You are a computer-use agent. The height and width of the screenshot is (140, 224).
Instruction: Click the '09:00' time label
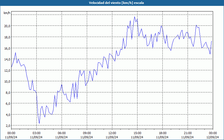coord(87,133)
